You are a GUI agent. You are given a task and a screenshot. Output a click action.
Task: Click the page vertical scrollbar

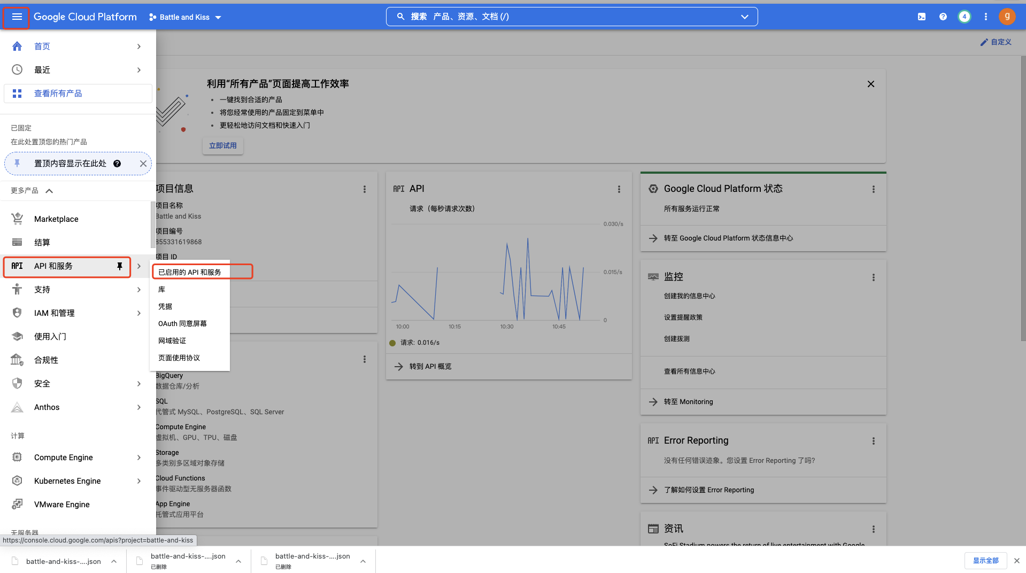[x=1023, y=198]
